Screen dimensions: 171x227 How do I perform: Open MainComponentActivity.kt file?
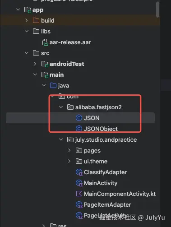click(120, 194)
